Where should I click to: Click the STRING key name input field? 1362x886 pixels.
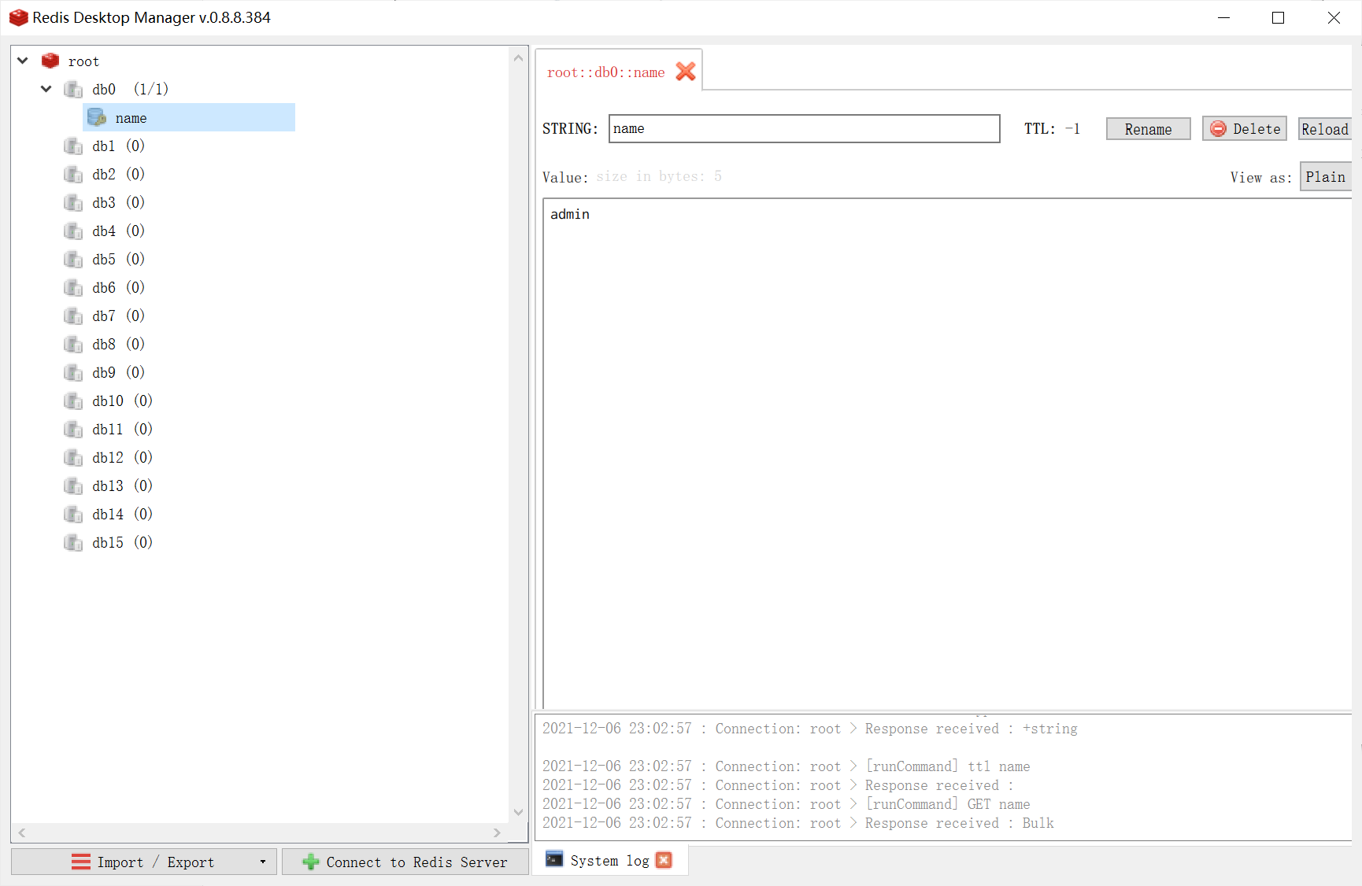click(x=804, y=128)
